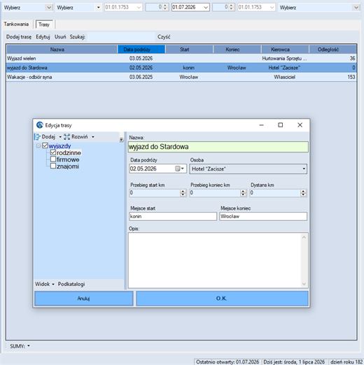The width and height of the screenshot is (364, 365).
Task: Check the znajomi checkbox
Action: 53,166
